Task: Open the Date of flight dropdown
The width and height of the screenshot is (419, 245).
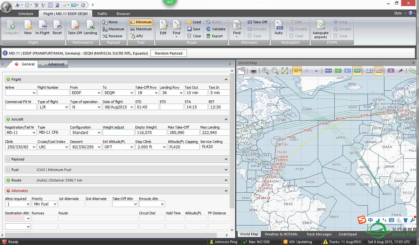Action: coord(132,107)
